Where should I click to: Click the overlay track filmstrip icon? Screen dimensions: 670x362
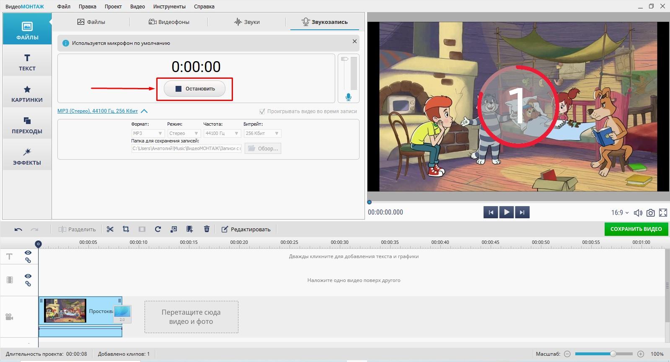10,280
